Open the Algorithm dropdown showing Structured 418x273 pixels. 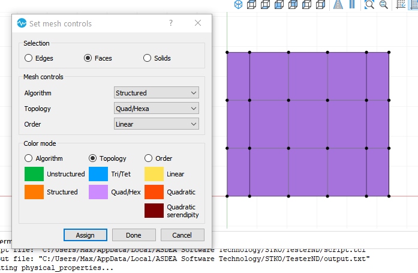[x=156, y=93]
